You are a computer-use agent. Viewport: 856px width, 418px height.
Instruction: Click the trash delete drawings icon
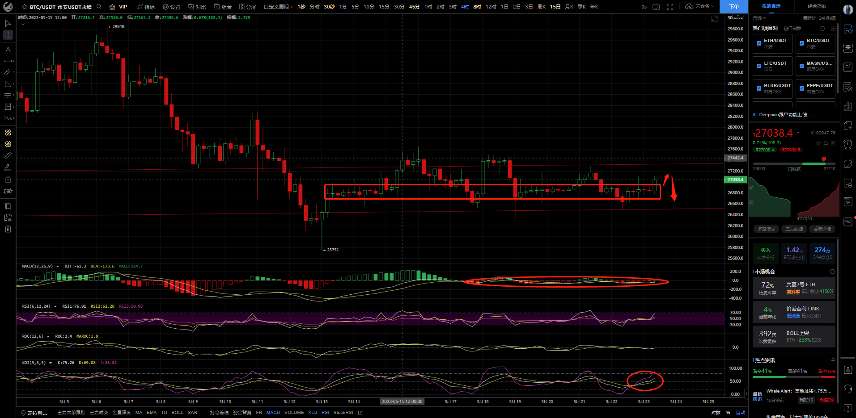tap(8, 229)
